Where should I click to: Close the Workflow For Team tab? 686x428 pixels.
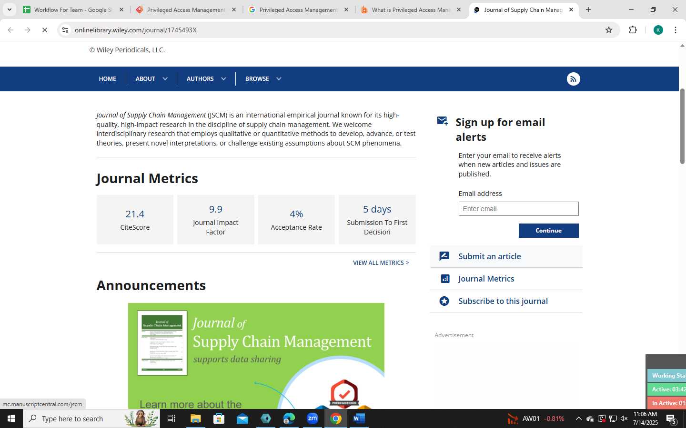click(x=121, y=10)
